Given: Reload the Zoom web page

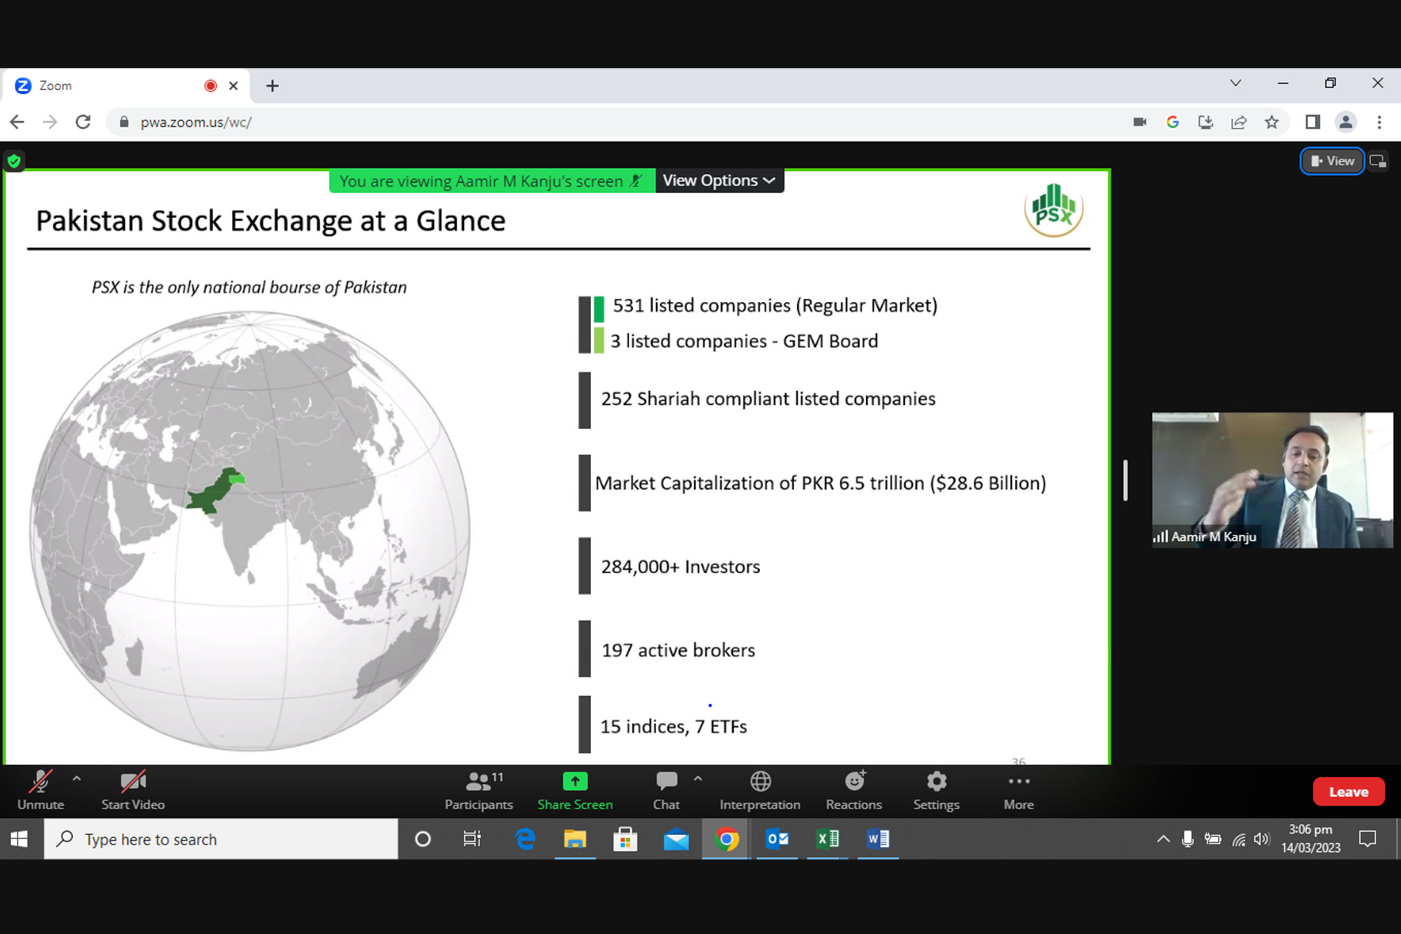Looking at the screenshot, I should [83, 122].
